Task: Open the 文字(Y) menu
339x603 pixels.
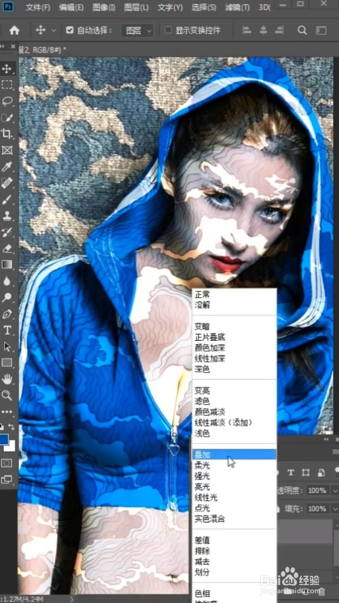Action: (170, 8)
